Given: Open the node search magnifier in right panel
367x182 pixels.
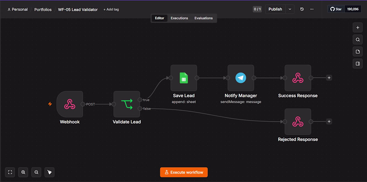Looking at the screenshot, I should pos(358,40).
